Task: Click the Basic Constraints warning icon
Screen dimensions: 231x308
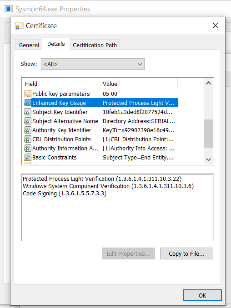Action: point(28,157)
